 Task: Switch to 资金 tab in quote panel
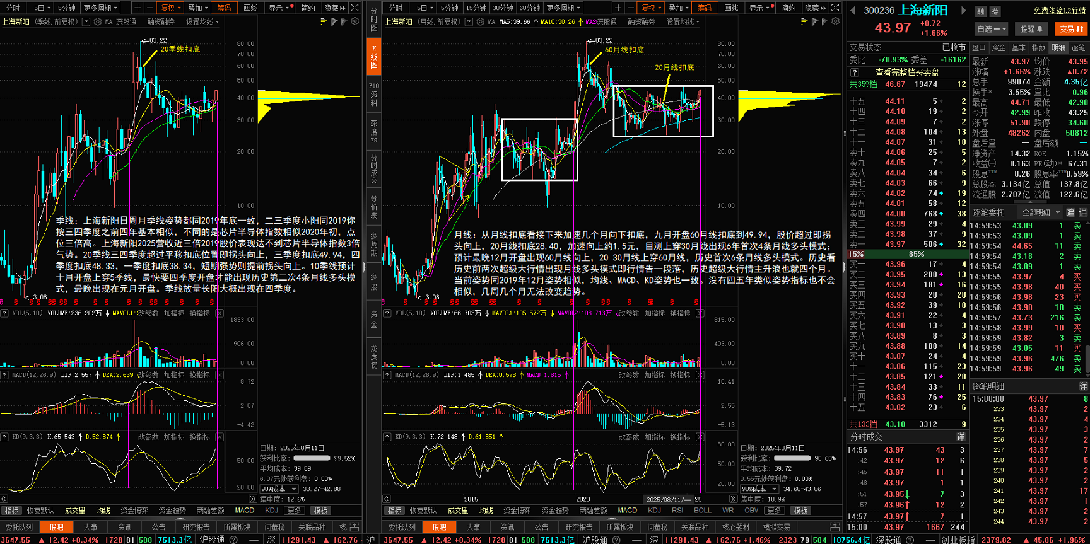(x=999, y=48)
